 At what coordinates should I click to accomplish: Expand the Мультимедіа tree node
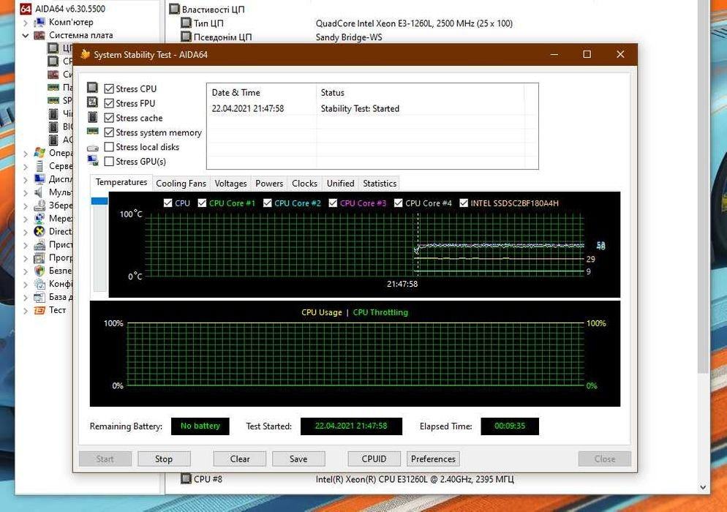pyautogui.click(x=26, y=192)
